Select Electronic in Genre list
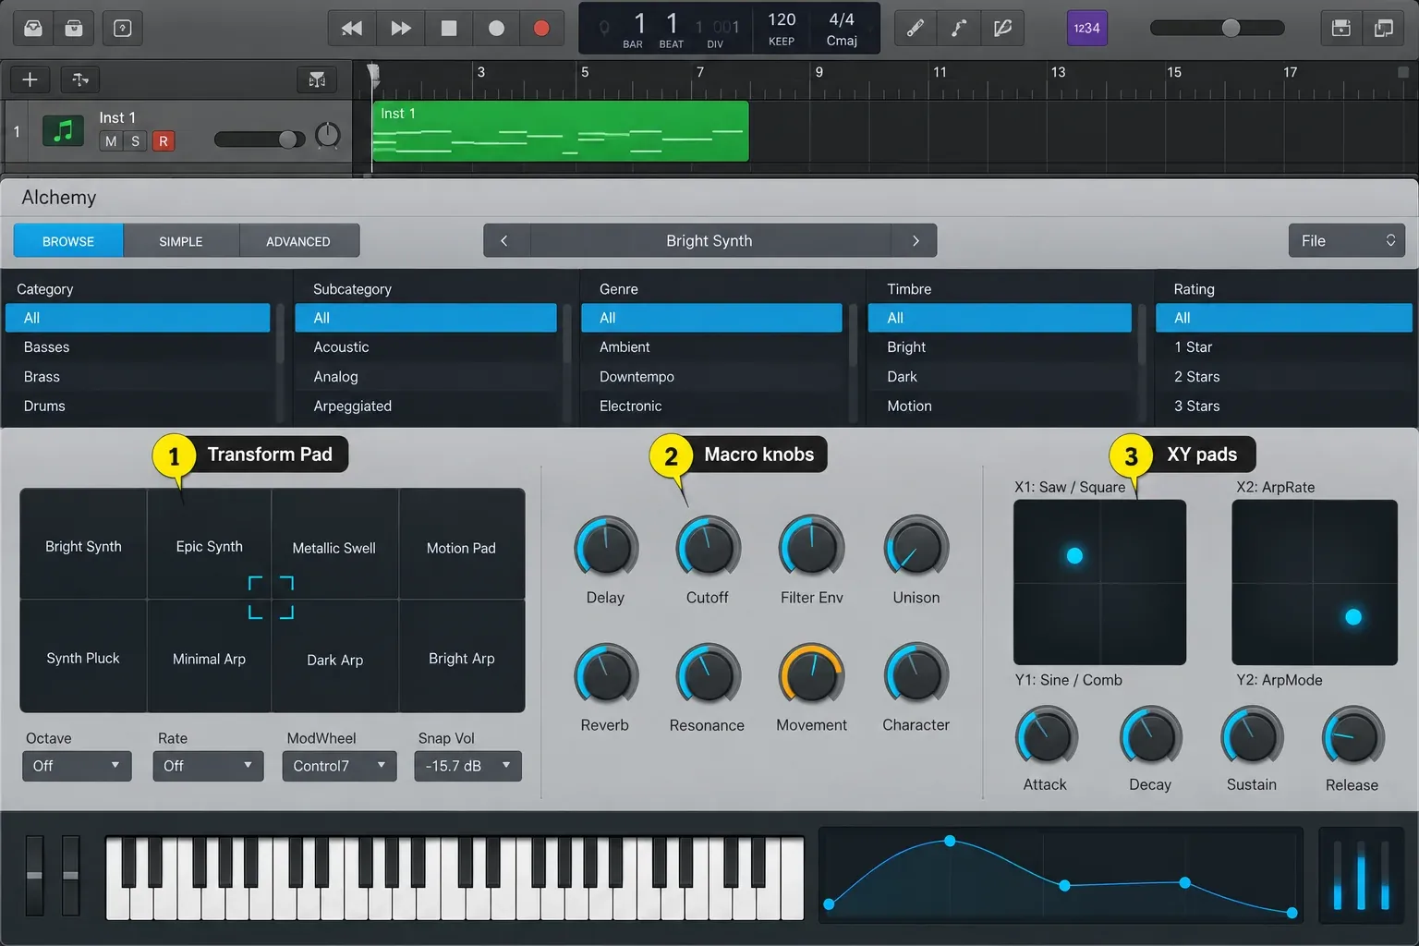The height and width of the screenshot is (946, 1419). pos(711,406)
